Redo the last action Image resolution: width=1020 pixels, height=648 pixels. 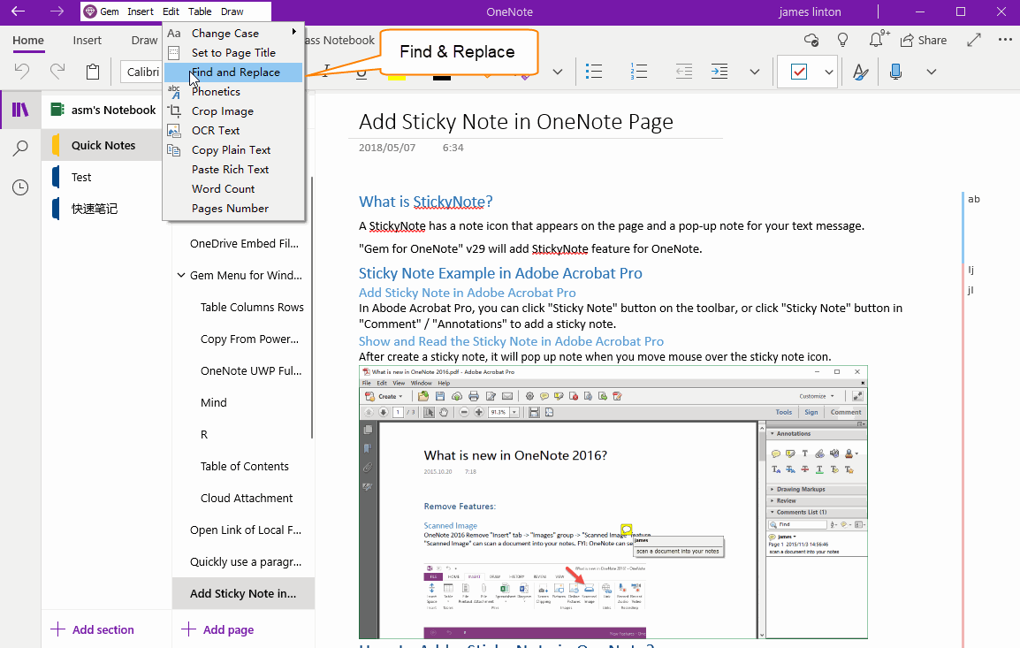point(57,71)
